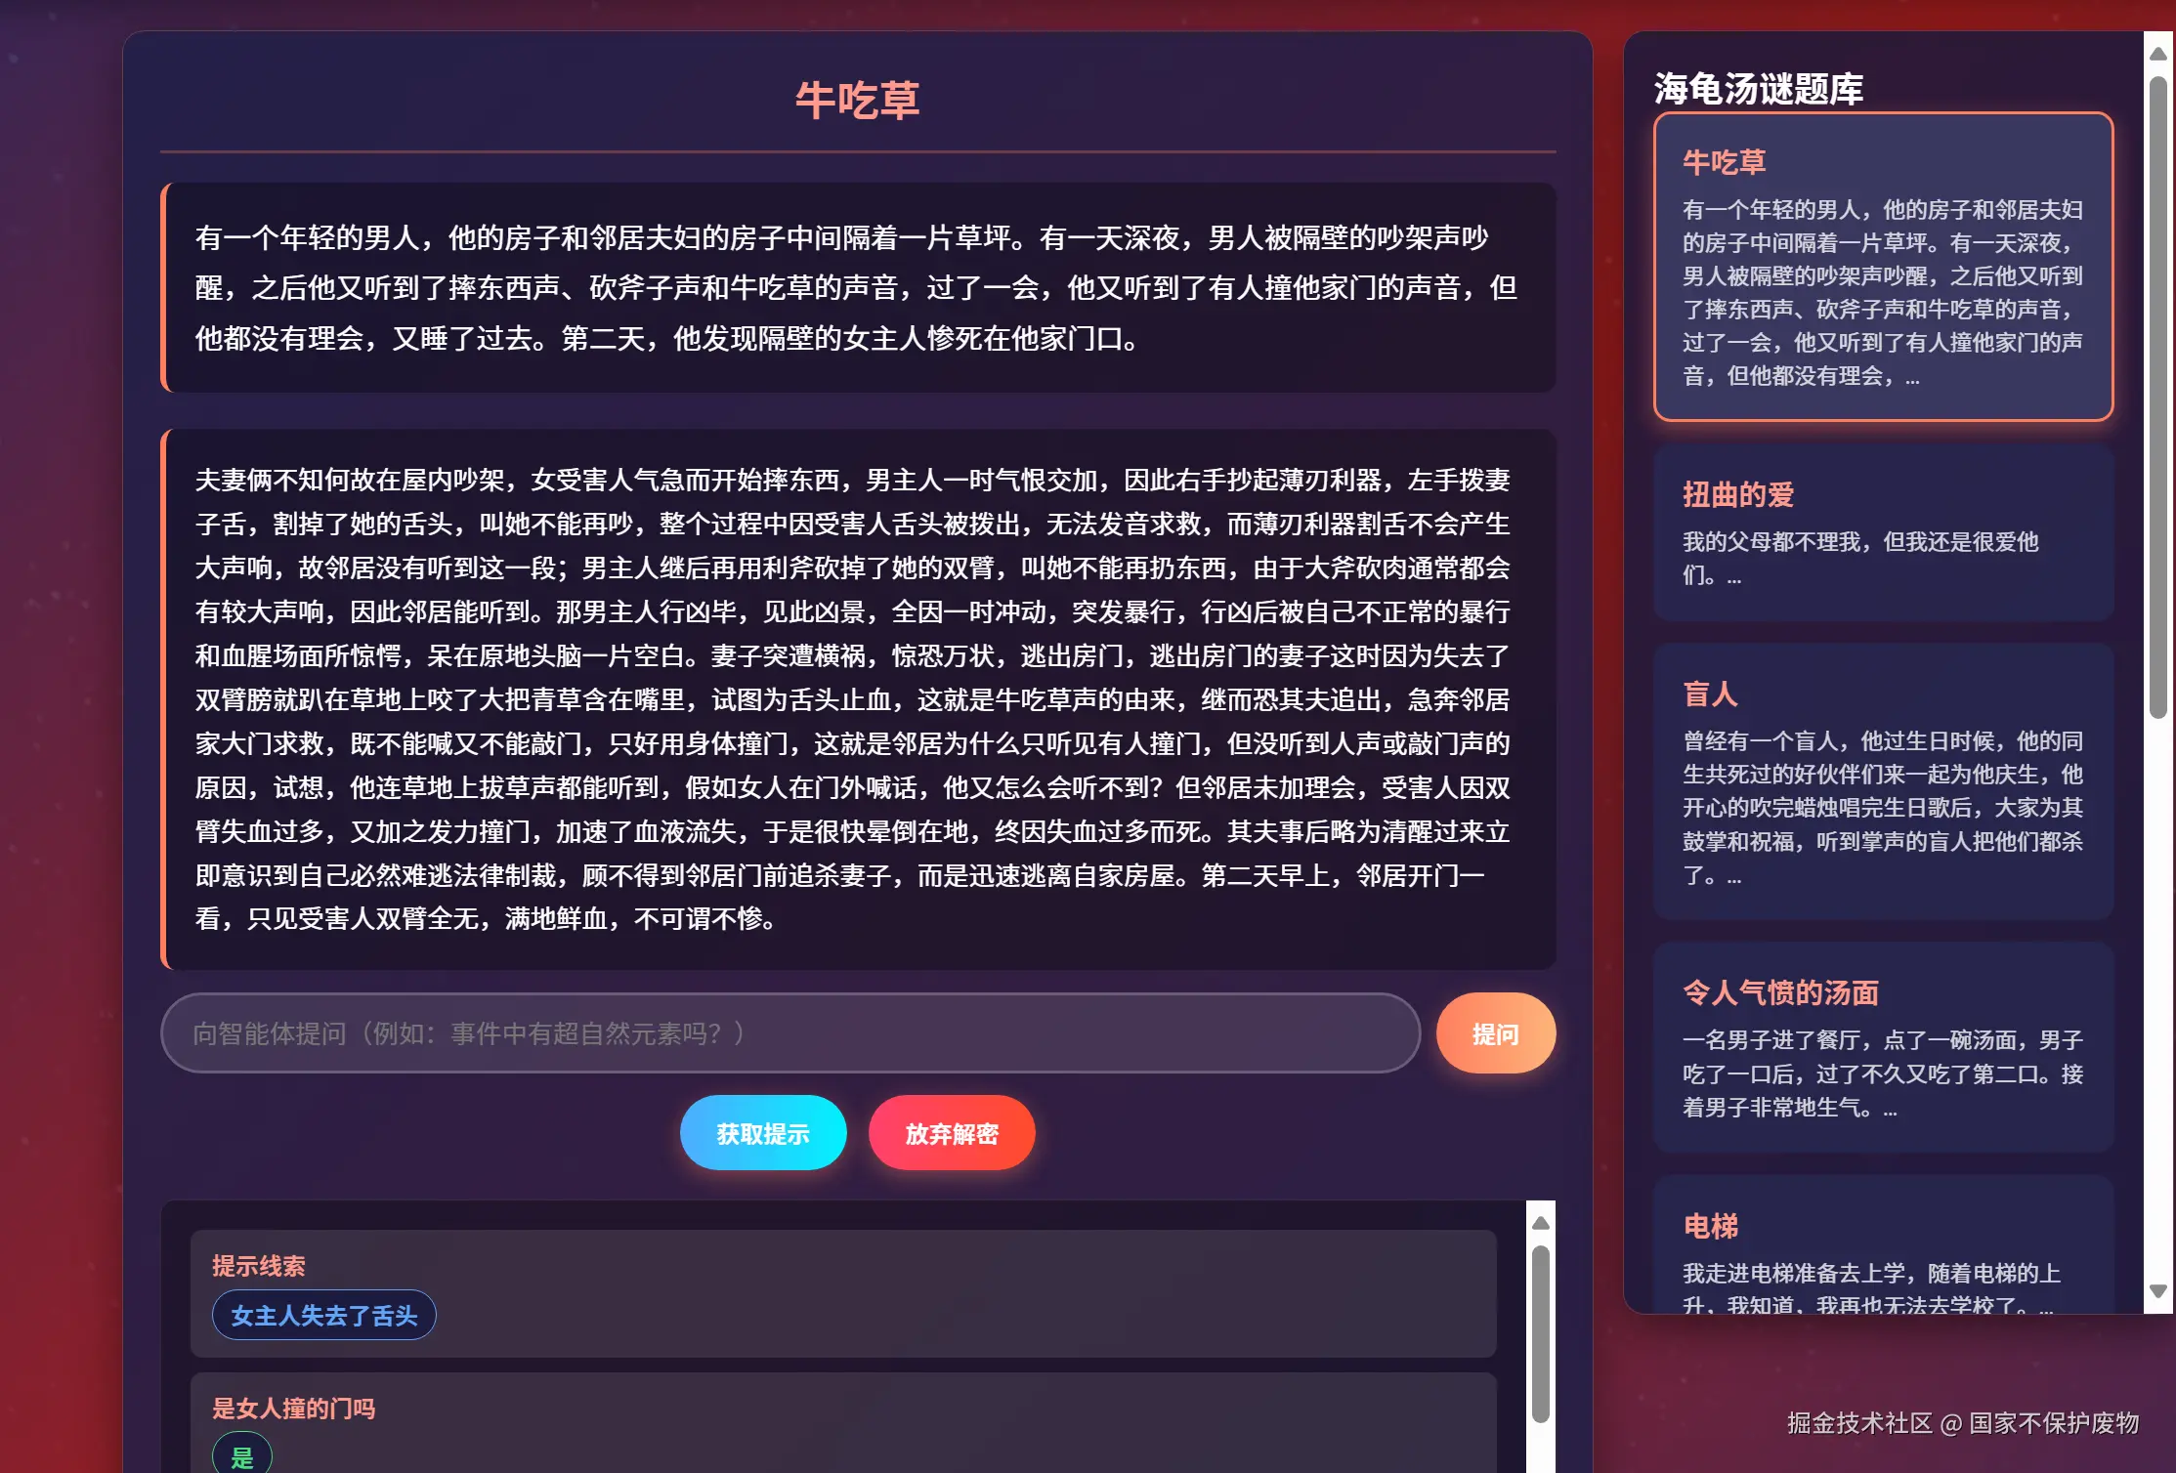Click the 提示线索 hint entry heading
The height and width of the screenshot is (1473, 2176).
[259, 1266]
